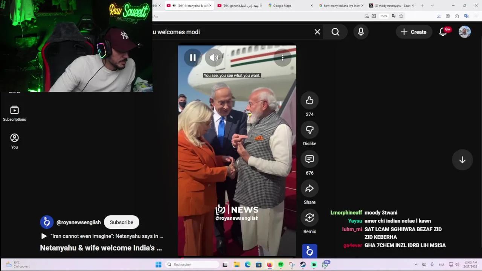The width and height of the screenshot is (482, 271).
Task: Open Firefox from the taskbar
Action: [x=270, y=265]
